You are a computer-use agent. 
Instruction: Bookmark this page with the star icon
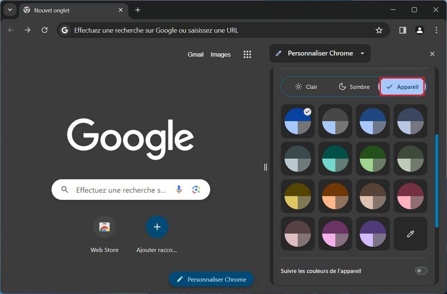pos(379,30)
